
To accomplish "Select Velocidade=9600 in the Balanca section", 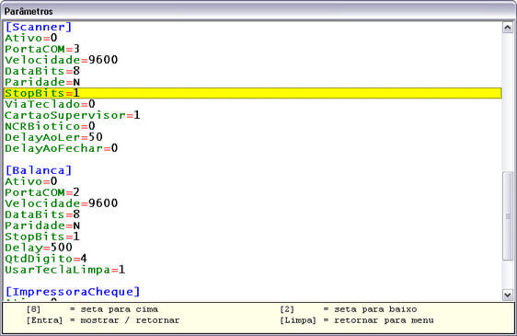I will coord(62,203).
